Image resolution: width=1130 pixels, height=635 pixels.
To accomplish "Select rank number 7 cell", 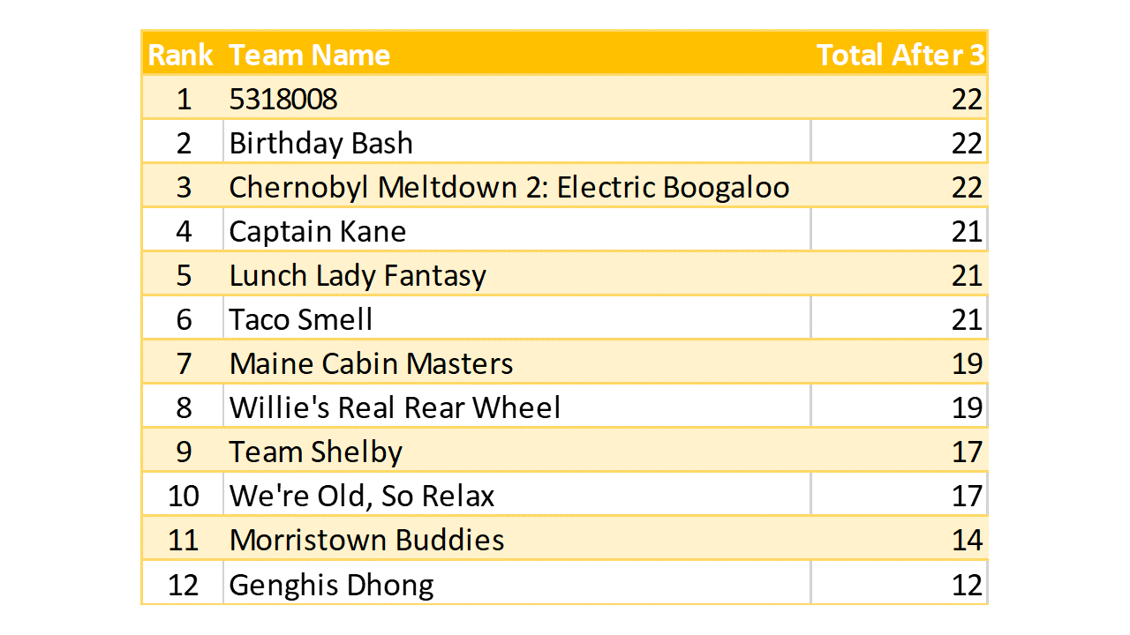I will point(184,363).
